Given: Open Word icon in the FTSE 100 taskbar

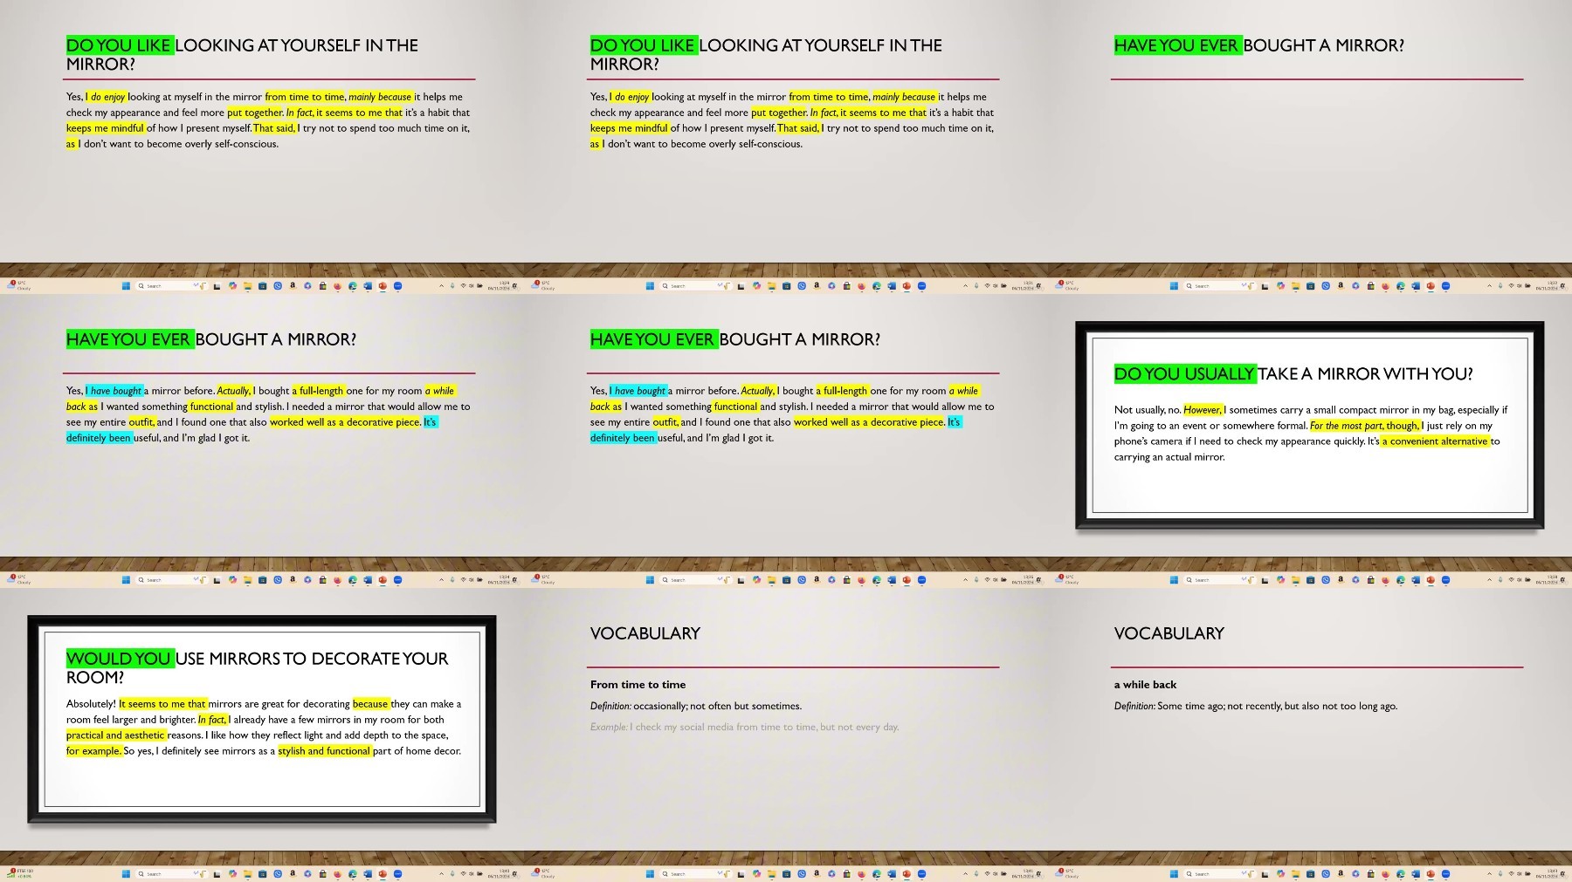Looking at the screenshot, I should (x=368, y=873).
